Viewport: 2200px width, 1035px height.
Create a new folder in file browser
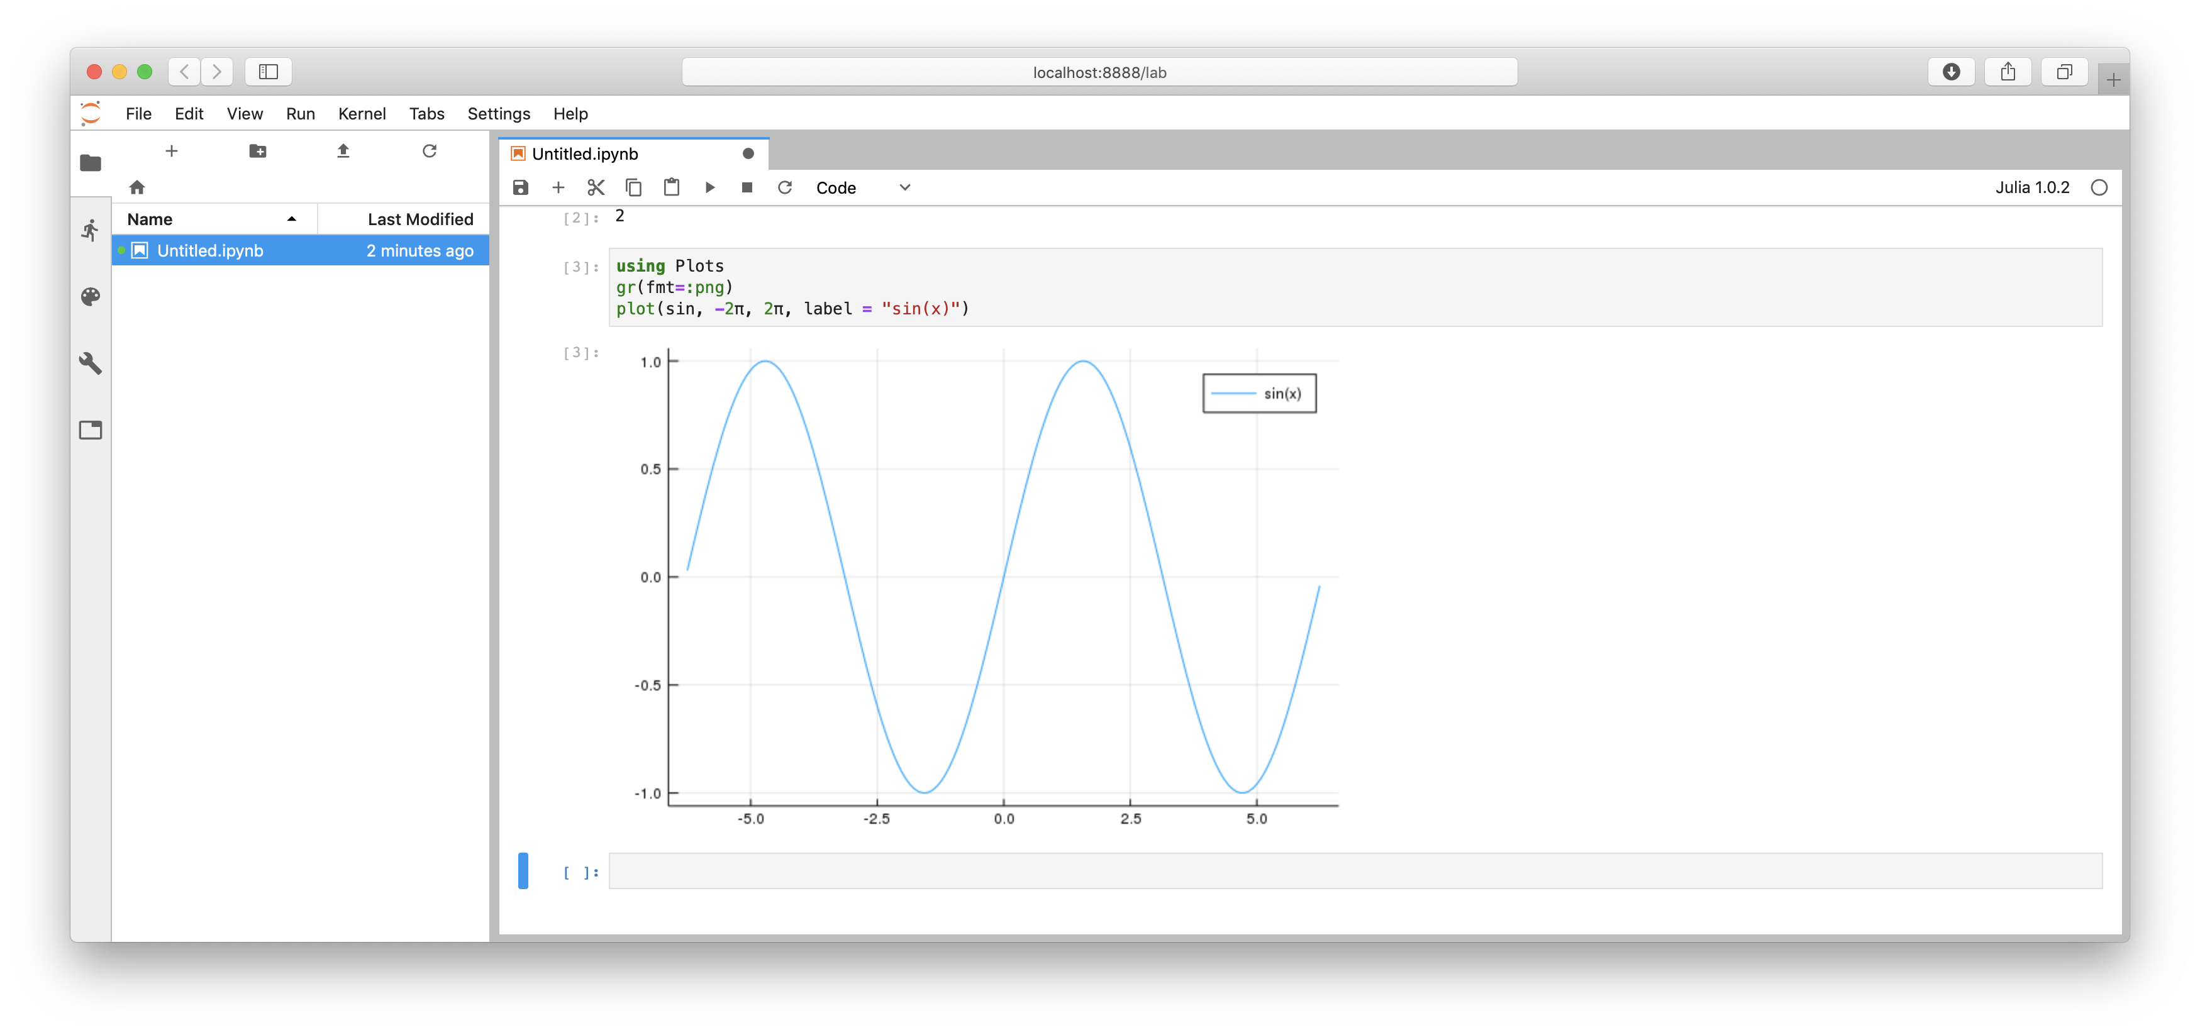(257, 151)
